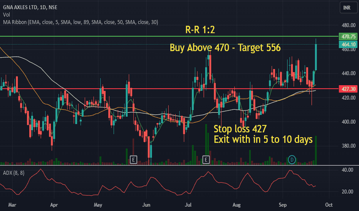Screen dimensions: 359x211
Task: Click the dividend D marker in September
Action: (x=292, y=160)
